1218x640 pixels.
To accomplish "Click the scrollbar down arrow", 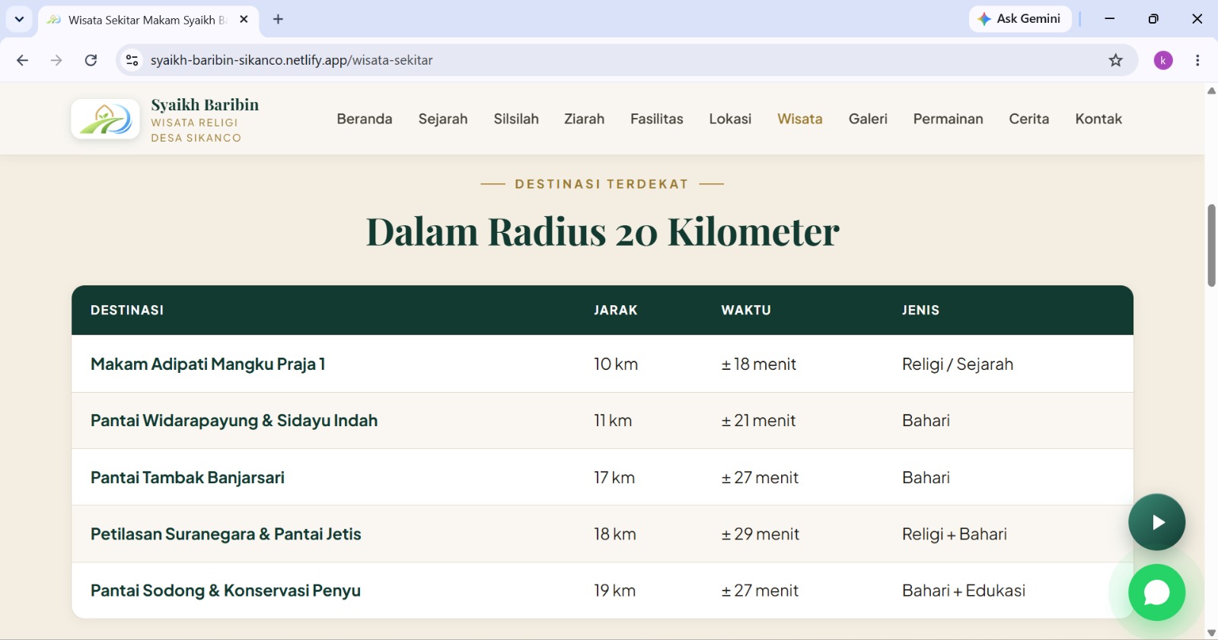I will click(x=1211, y=632).
